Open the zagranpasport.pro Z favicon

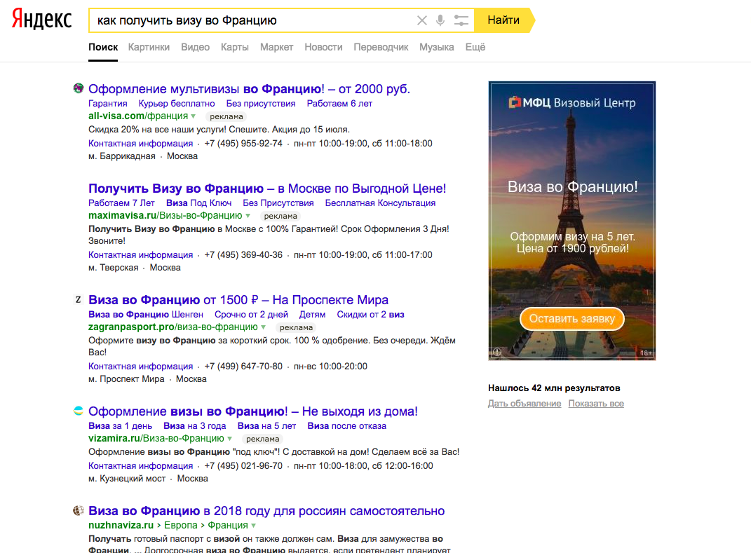78,299
